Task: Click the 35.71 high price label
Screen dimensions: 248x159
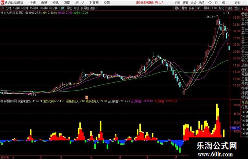Action: click(210, 17)
